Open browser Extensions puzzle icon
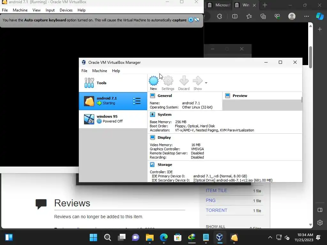 pos(219,16)
